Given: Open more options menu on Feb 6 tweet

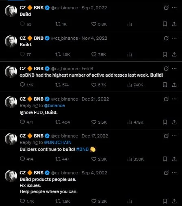Looking at the screenshot, I should pos(174,69).
